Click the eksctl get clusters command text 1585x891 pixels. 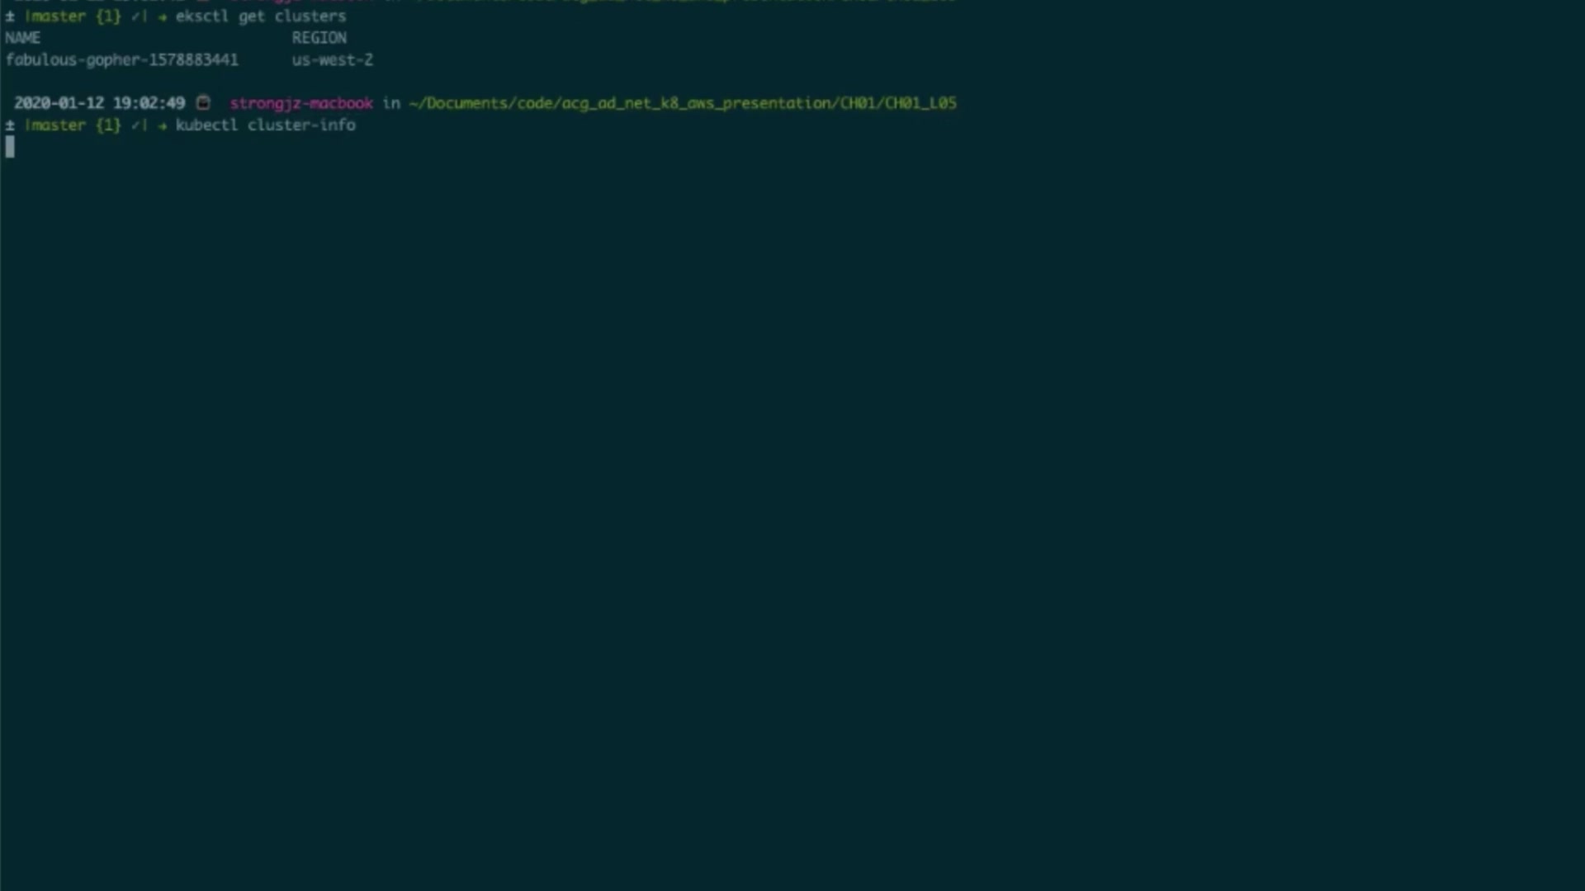[x=260, y=16]
